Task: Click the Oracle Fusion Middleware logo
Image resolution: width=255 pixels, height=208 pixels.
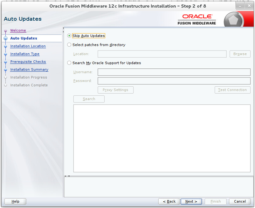Action: tap(197, 20)
